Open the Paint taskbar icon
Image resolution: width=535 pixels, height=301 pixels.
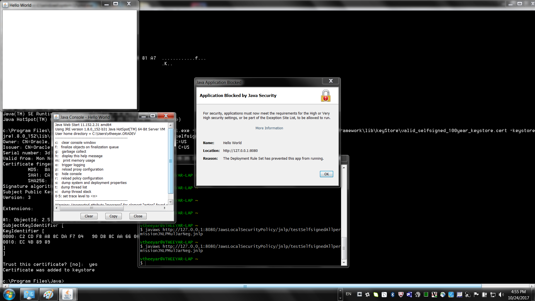tap(48, 295)
